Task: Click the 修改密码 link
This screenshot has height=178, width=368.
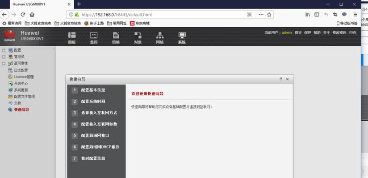Action: [339, 32]
